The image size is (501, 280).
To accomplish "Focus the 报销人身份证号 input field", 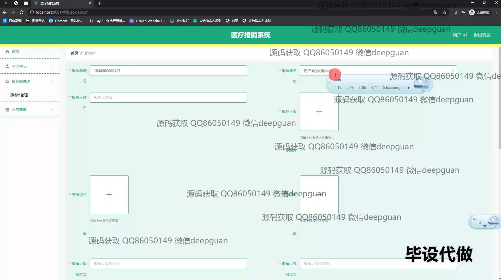I will (x=378, y=264).
